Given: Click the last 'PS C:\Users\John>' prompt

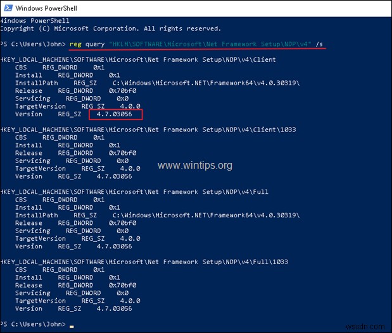Looking at the screenshot, I should click(x=33, y=324).
